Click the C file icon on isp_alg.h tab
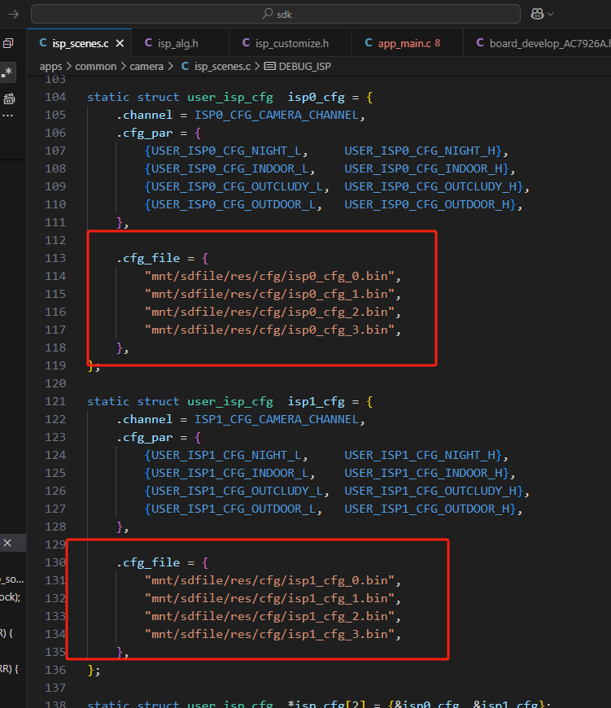611x708 pixels. tap(148, 43)
